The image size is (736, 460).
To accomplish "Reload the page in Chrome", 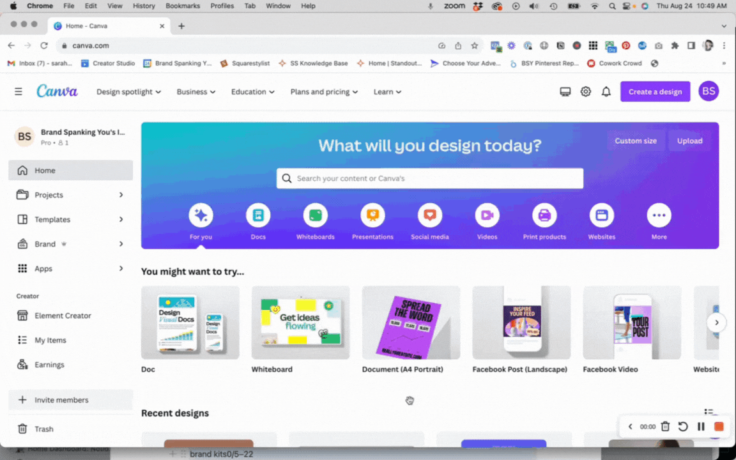I will click(44, 45).
